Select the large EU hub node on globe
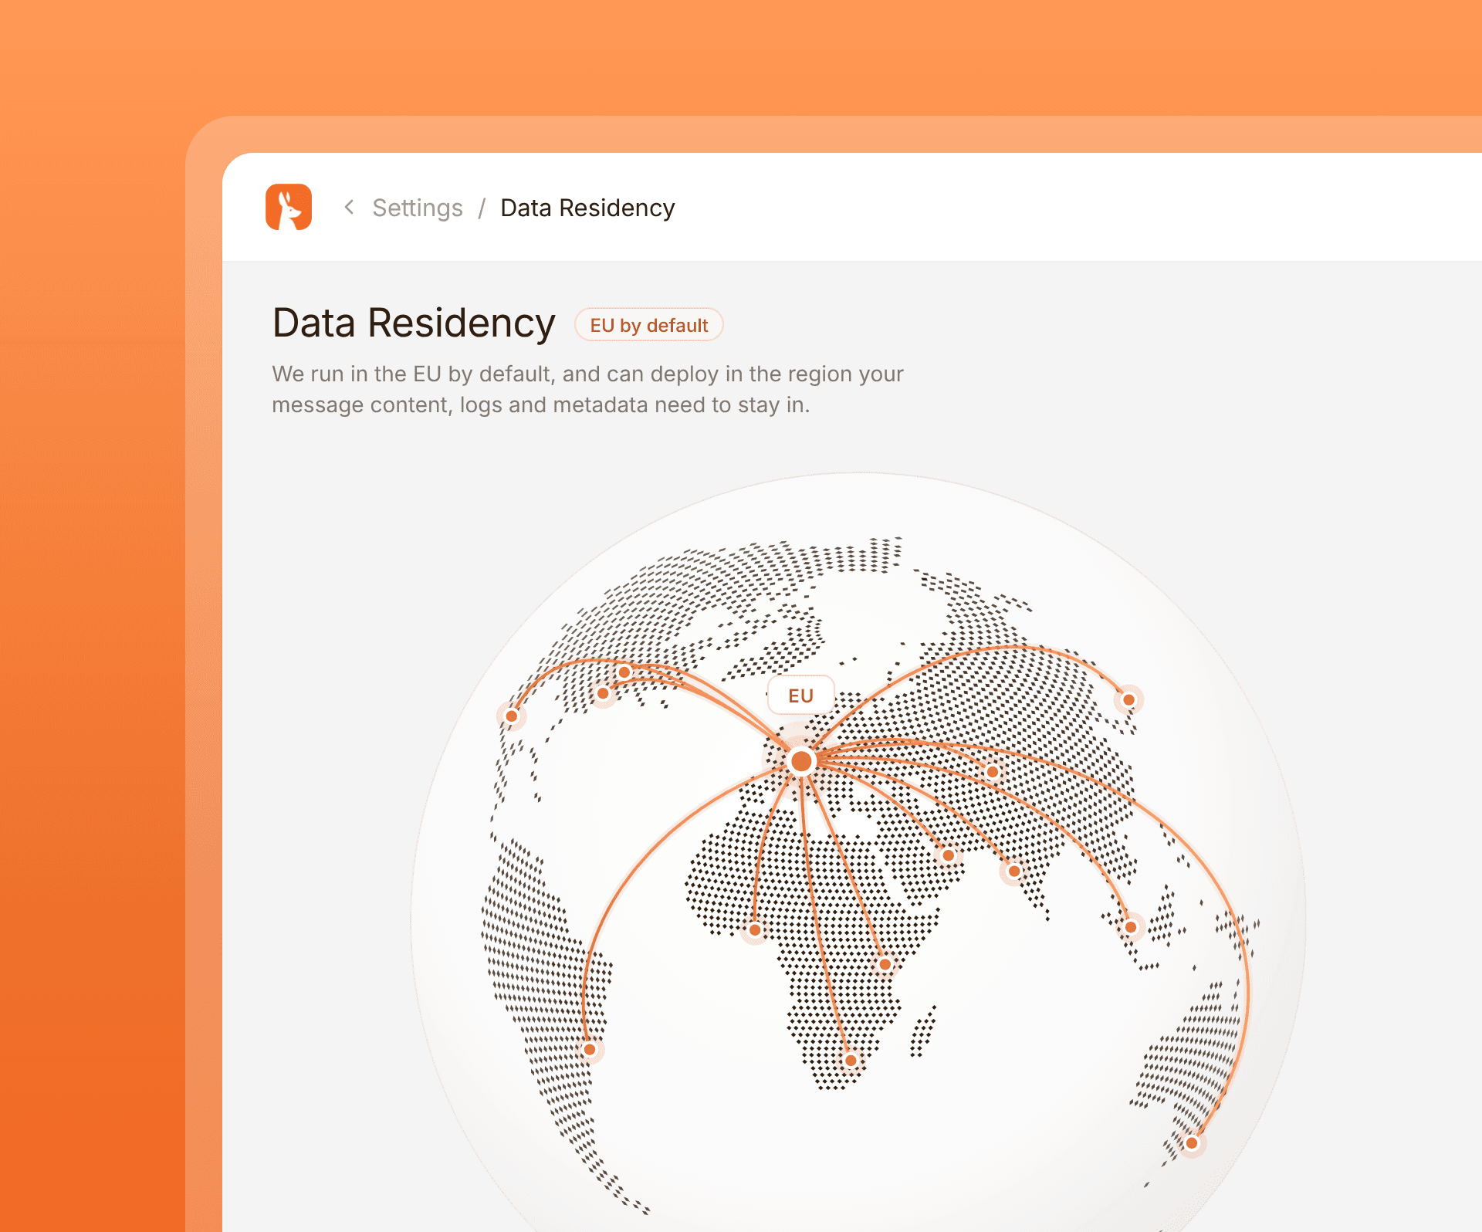 click(x=801, y=761)
